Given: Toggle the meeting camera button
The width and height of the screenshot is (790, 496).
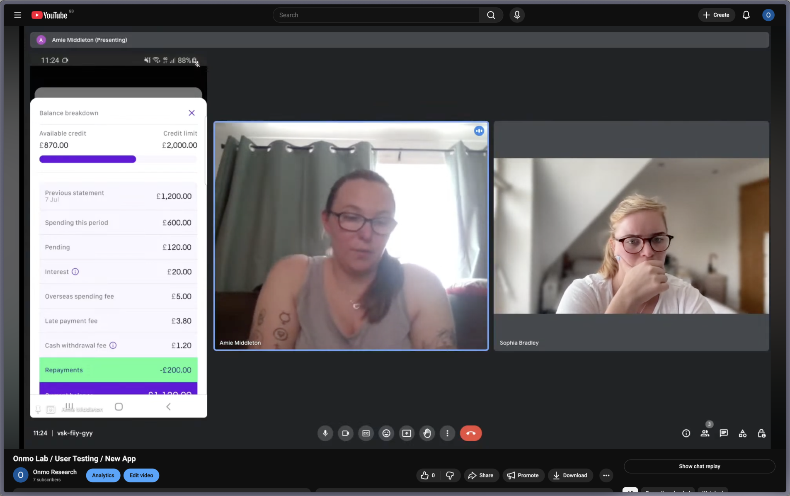Looking at the screenshot, I should pos(345,433).
